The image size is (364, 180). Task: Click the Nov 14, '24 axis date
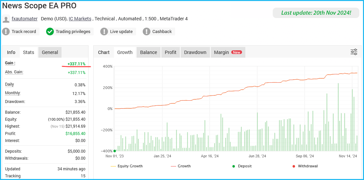348,156
